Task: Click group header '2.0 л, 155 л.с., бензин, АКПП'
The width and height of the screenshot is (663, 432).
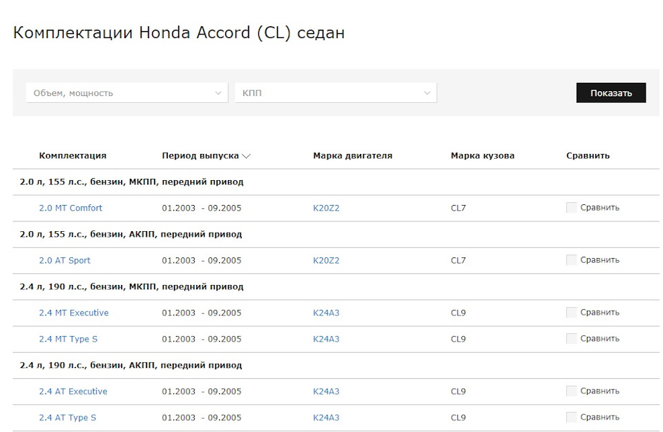Action: pos(131,234)
